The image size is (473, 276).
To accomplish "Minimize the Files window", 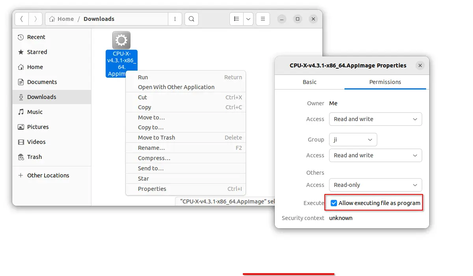I will 282,19.
